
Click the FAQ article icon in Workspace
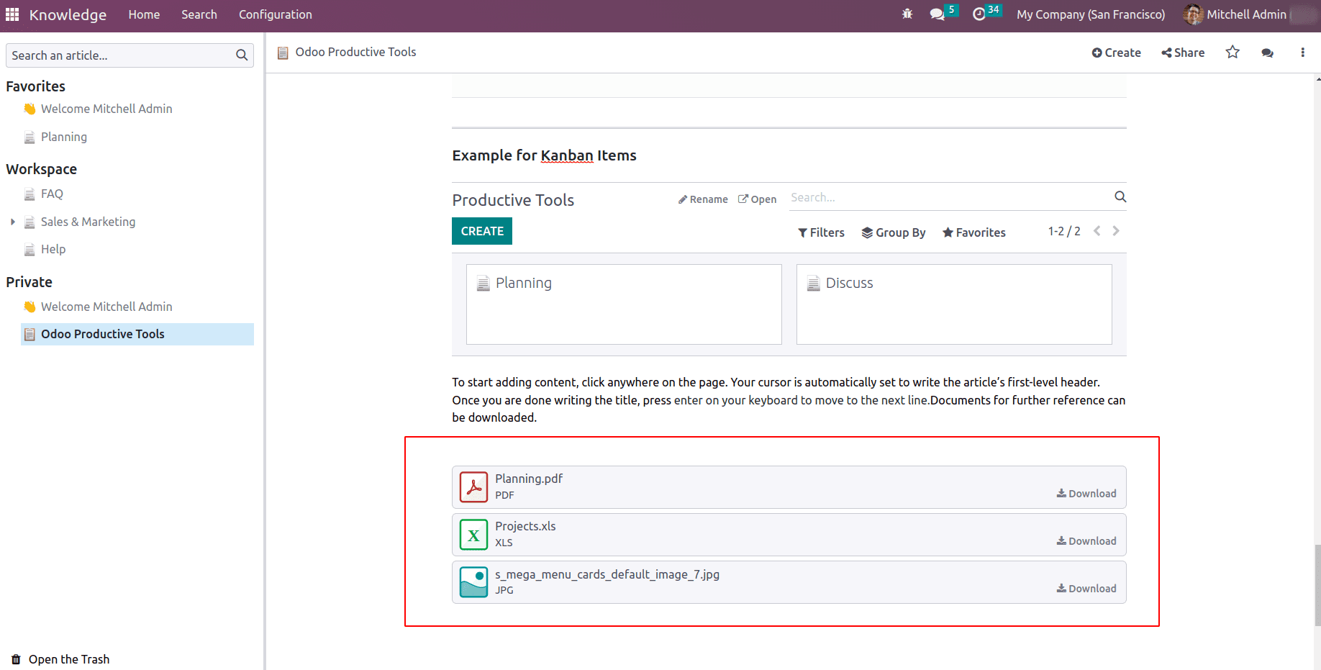(x=29, y=194)
